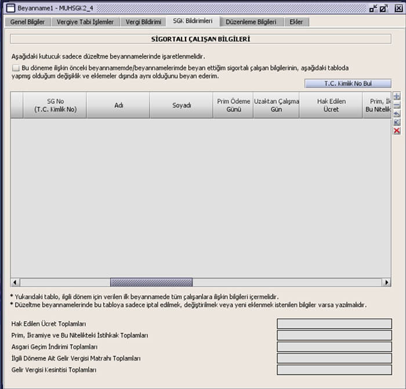Click the table's left scroll arrow

coord(15,282)
